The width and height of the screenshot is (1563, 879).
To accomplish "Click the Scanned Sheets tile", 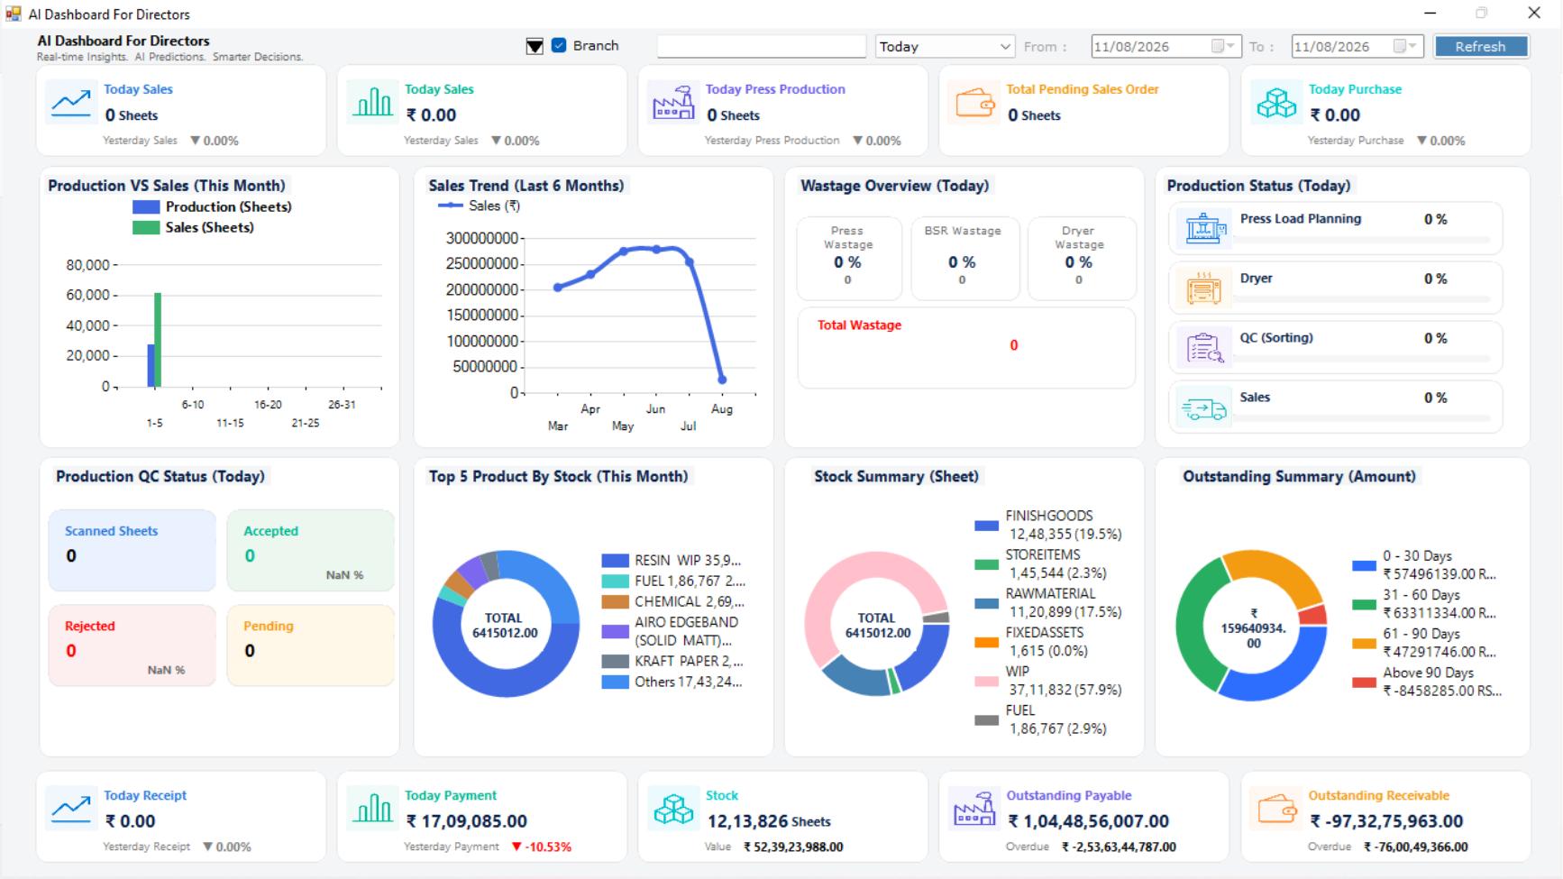I will [132, 550].
